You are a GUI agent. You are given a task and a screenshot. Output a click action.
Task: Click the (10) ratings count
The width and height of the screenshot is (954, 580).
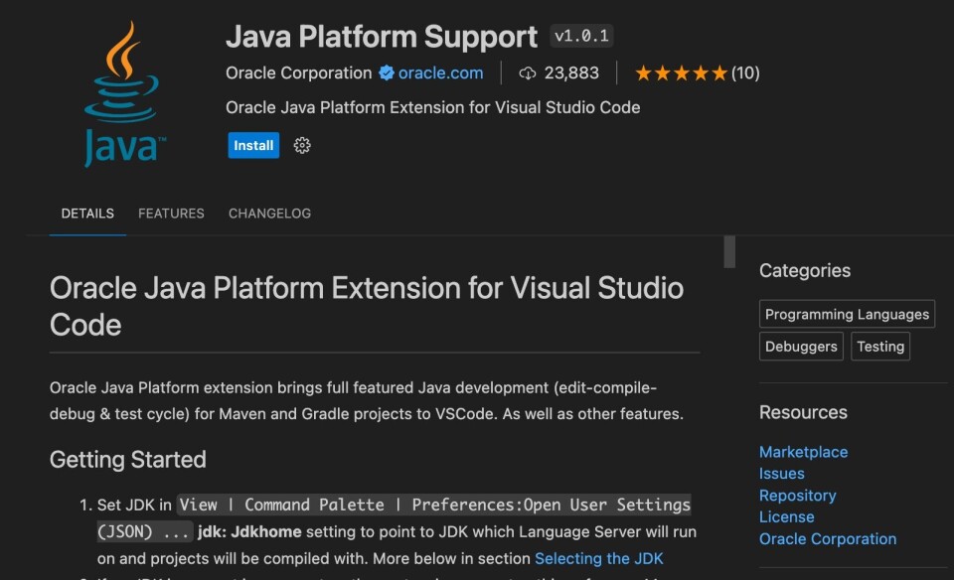(745, 73)
